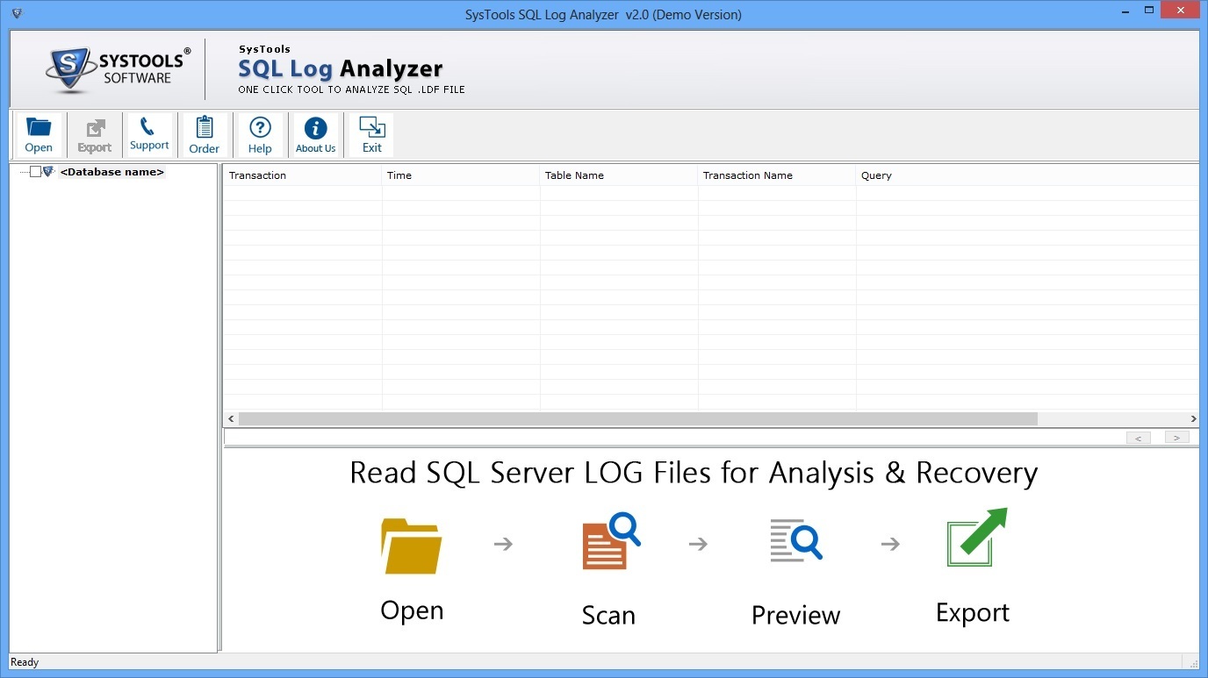Image resolution: width=1208 pixels, height=678 pixels.
Task: Click the Preview magnifier graphic
Action: click(x=795, y=539)
